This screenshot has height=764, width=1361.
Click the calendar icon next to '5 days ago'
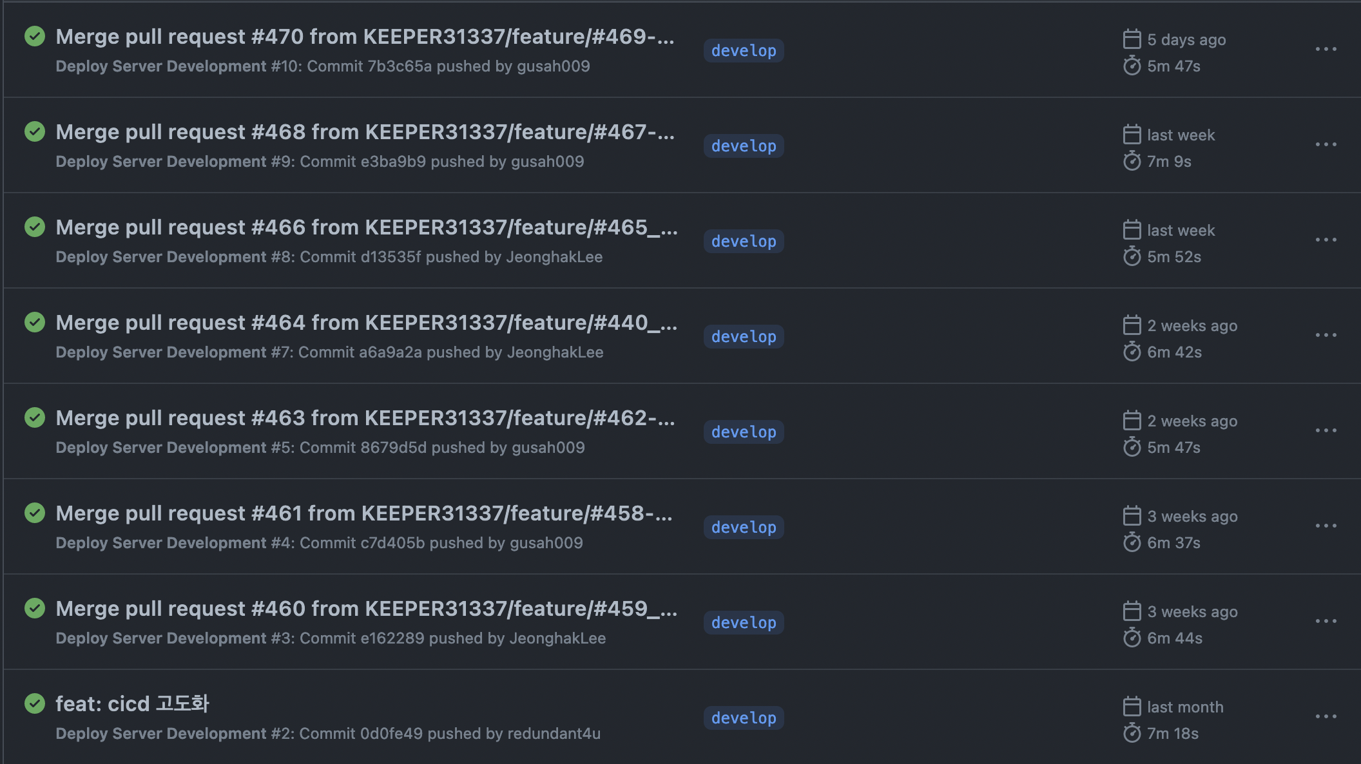coord(1132,39)
